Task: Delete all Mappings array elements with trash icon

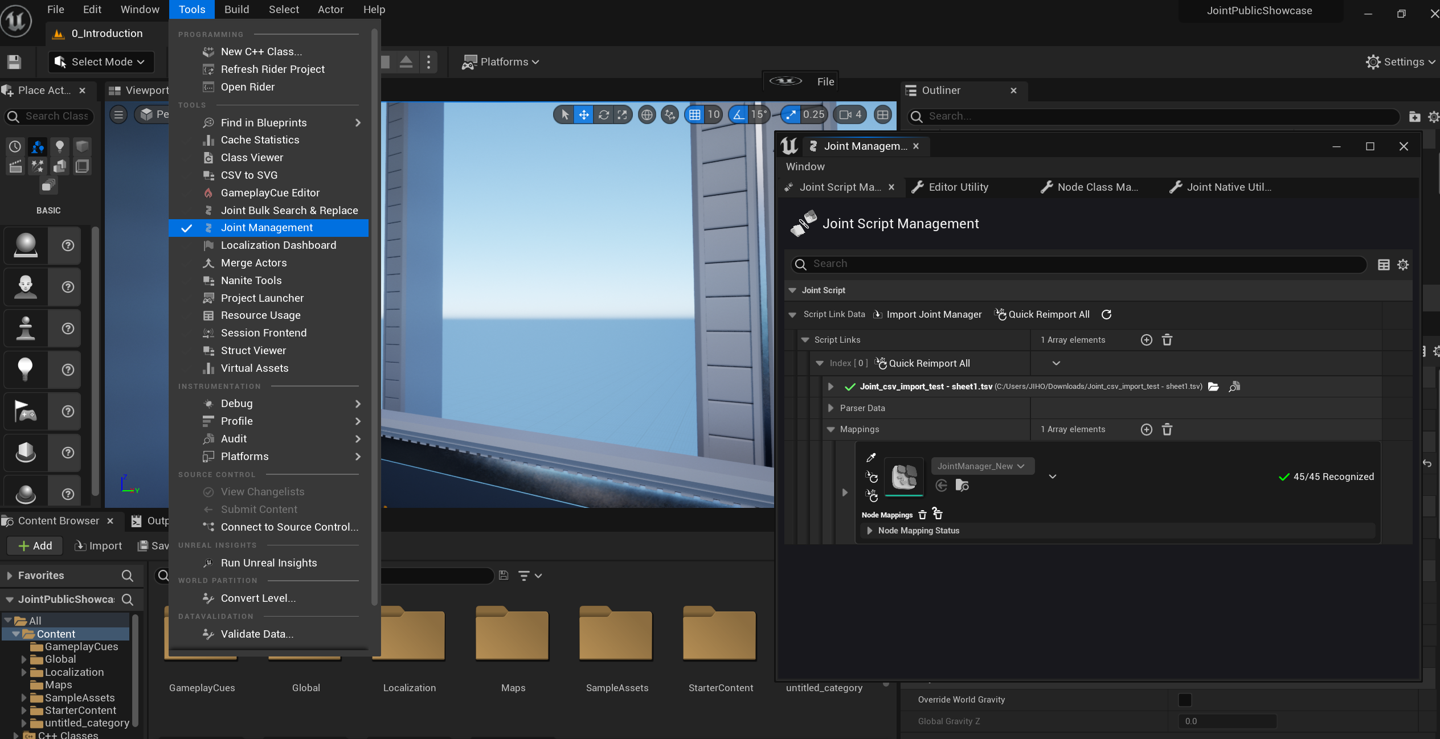Action: click(x=1167, y=430)
